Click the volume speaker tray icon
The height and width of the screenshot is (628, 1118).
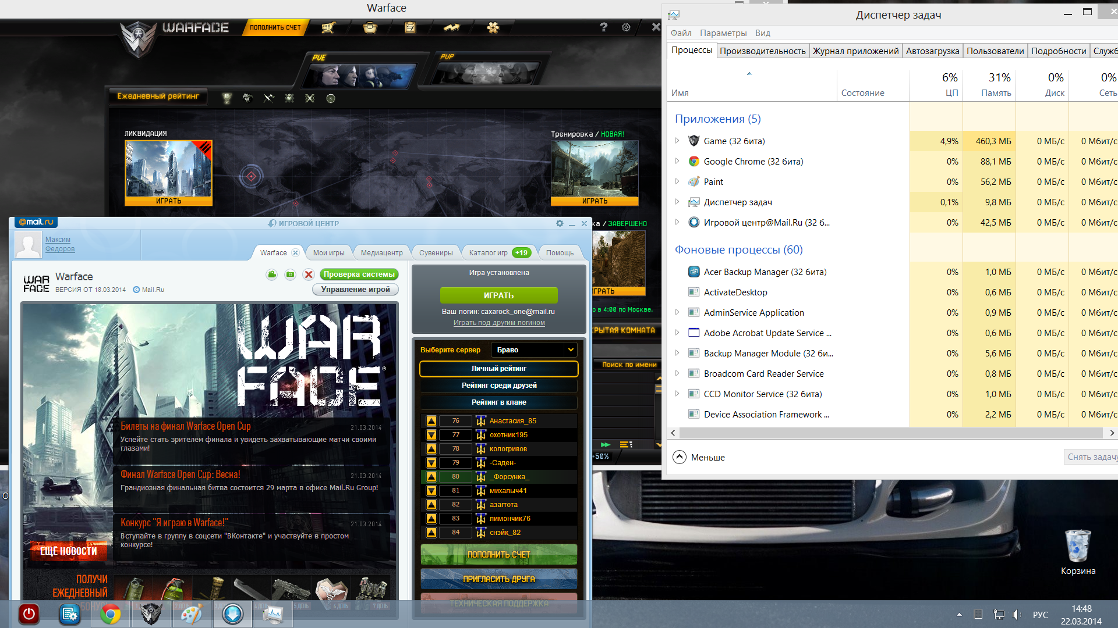[1017, 615]
